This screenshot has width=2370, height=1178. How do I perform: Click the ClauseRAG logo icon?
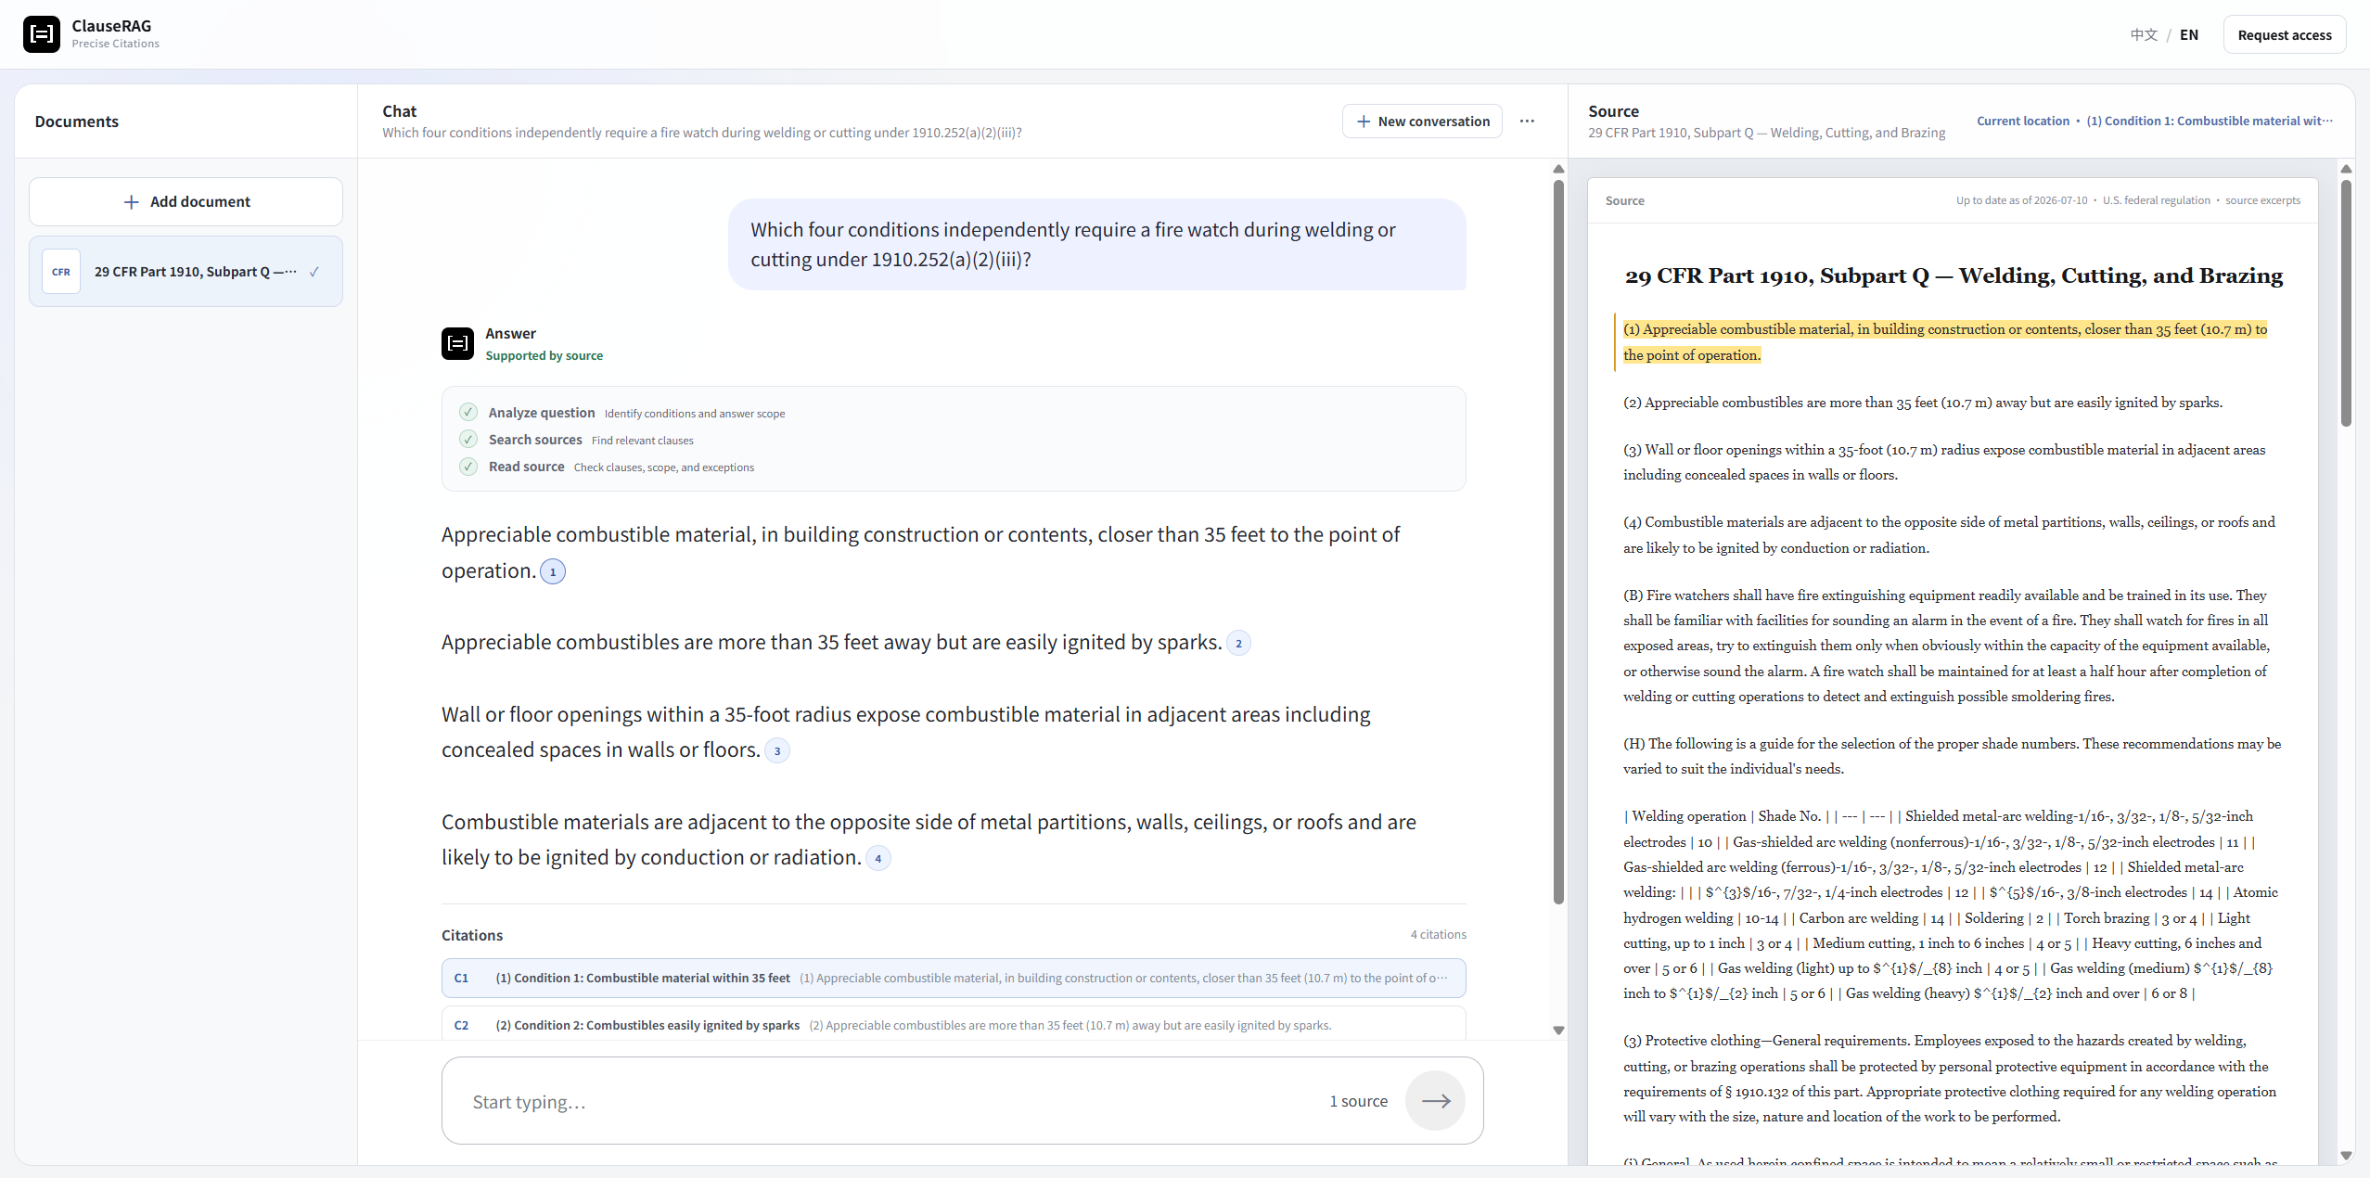(42, 34)
